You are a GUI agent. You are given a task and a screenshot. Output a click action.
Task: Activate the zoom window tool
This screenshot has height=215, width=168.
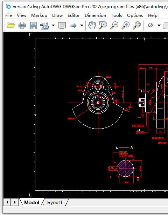click(x=103, y=25)
